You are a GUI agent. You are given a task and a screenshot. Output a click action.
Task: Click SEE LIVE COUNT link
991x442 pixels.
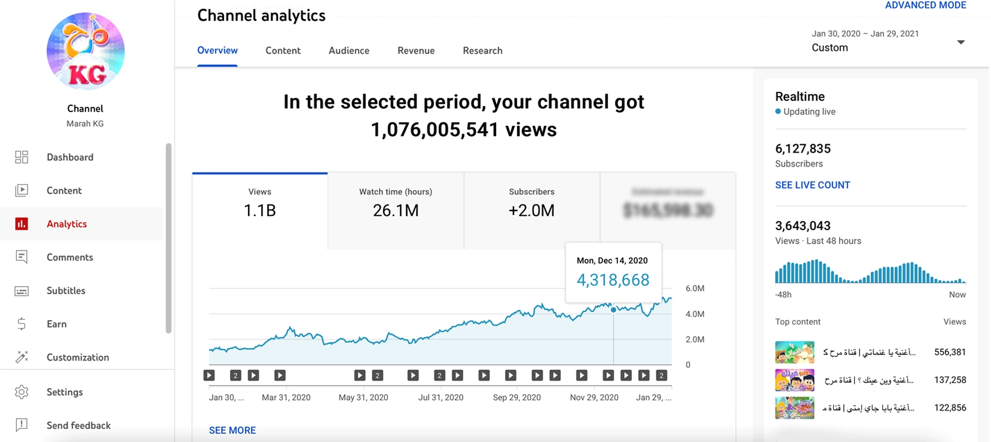(x=813, y=185)
